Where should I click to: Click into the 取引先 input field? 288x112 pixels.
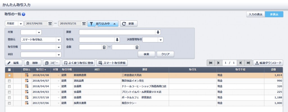tap(97, 40)
